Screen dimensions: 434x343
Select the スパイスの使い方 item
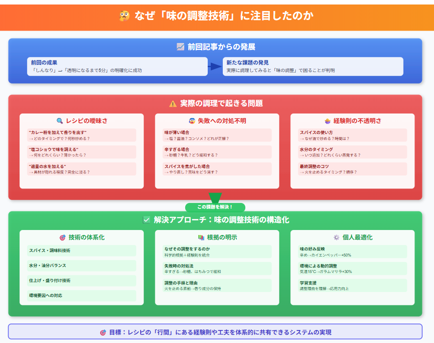[x=352, y=135]
